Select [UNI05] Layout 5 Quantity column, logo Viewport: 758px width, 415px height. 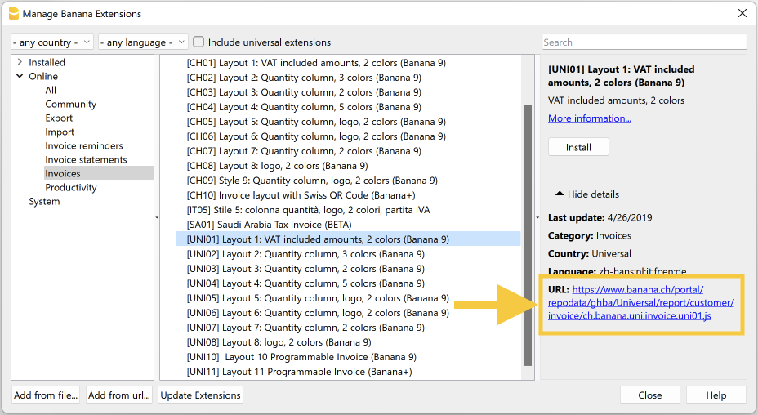click(x=318, y=298)
